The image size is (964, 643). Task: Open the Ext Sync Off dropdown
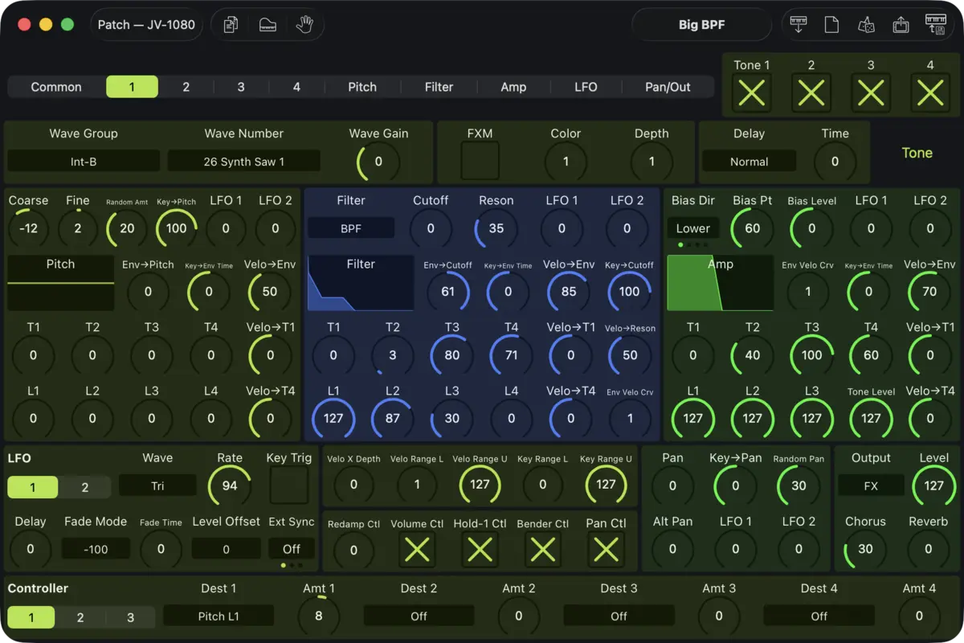point(292,549)
